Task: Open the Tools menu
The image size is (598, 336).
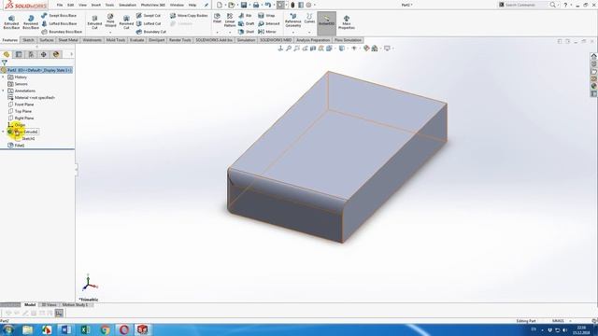Action: tap(109, 5)
